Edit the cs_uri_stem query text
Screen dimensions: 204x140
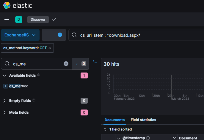coord(110,35)
